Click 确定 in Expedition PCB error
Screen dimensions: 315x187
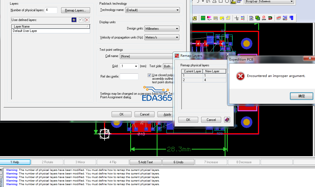301,96
